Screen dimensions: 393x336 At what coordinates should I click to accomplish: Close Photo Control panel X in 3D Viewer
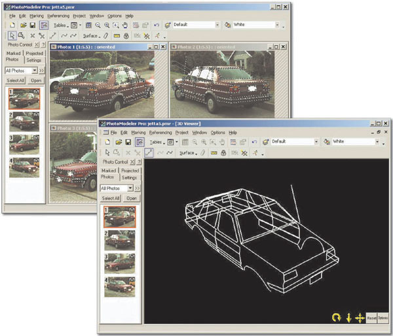point(132,162)
